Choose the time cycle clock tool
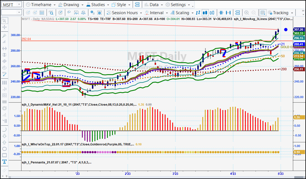The image size is (306, 179). (4, 68)
